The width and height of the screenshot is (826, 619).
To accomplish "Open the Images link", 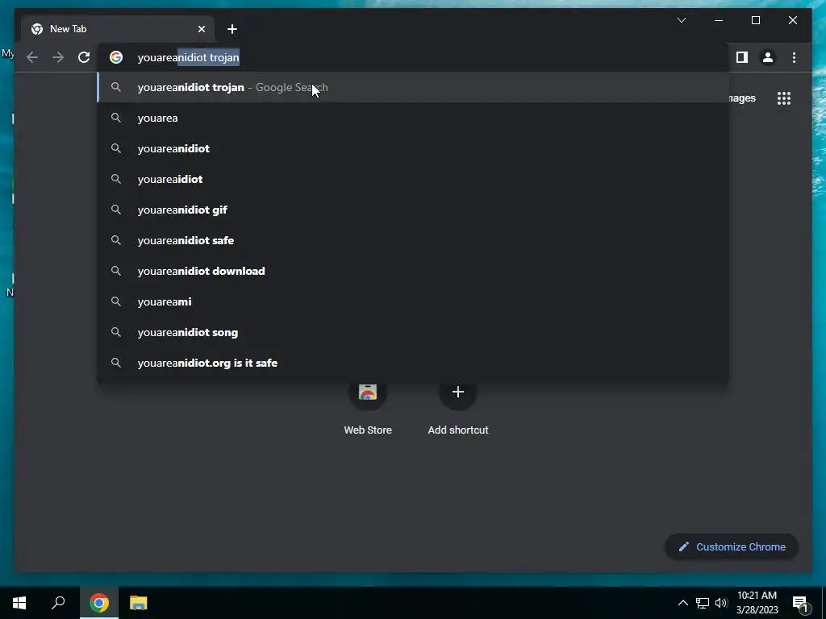I will point(743,98).
